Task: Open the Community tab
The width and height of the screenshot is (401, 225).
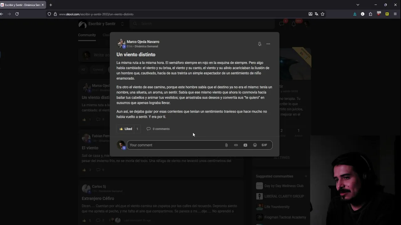Action: (87, 35)
